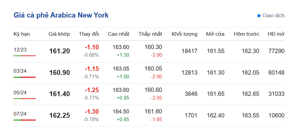Open the Giá cà phê Arabica New York title
295x131 pixels.
point(61,15)
